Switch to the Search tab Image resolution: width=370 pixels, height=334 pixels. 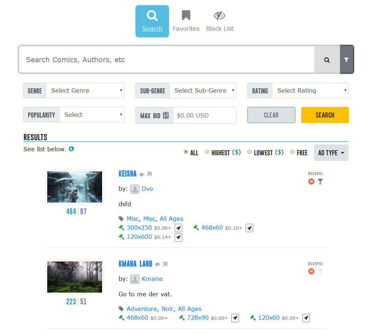pyautogui.click(x=152, y=21)
